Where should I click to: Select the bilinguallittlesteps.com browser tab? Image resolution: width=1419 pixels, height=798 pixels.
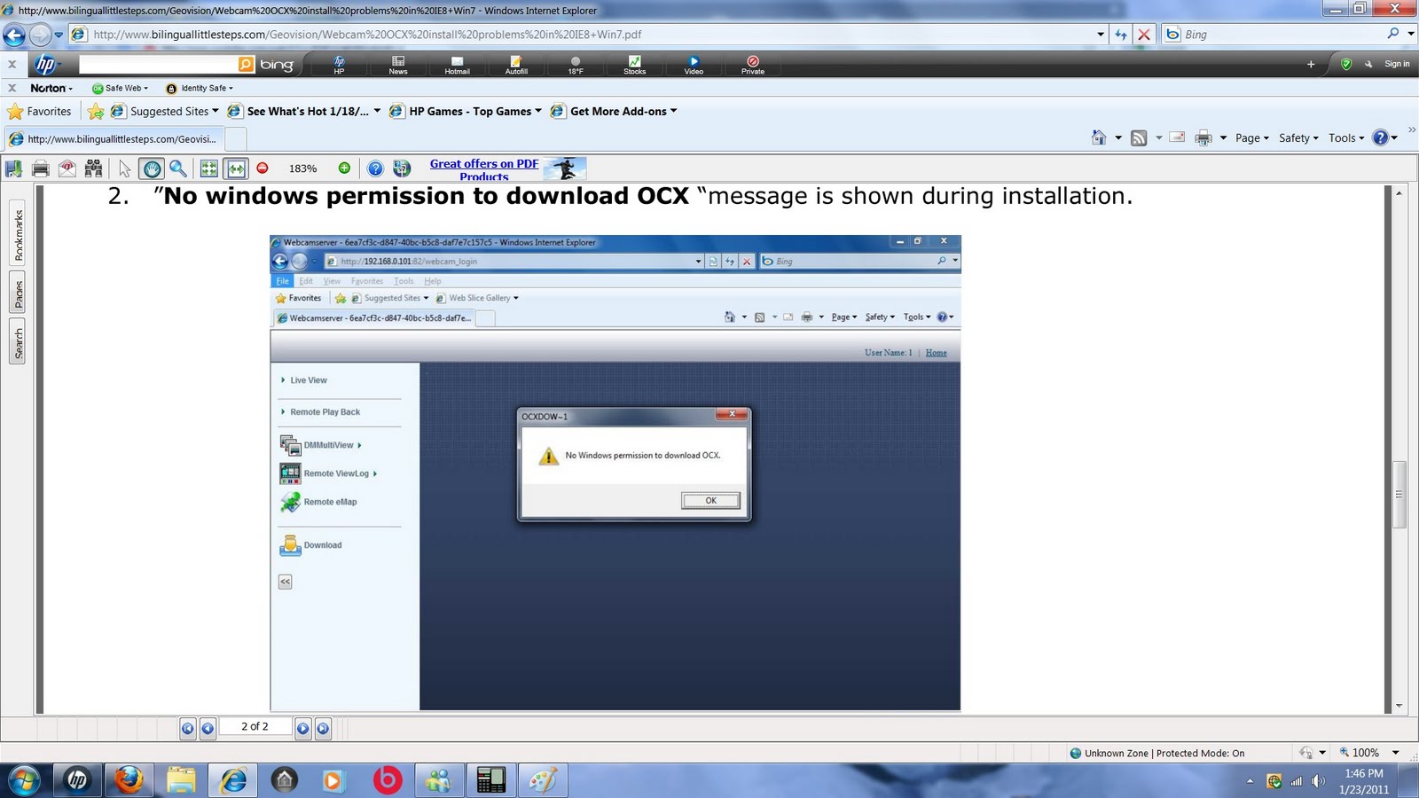(114, 139)
